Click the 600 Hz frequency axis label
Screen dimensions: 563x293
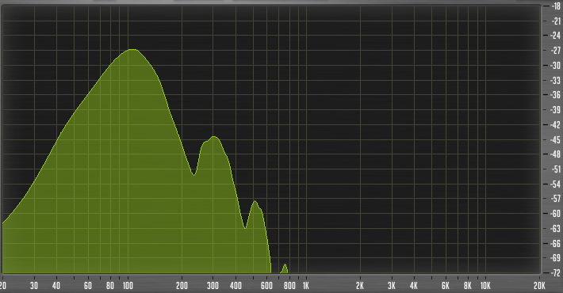pos(266,286)
